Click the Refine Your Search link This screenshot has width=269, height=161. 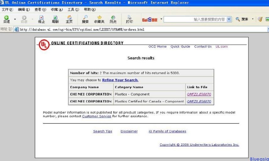pos(120,80)
